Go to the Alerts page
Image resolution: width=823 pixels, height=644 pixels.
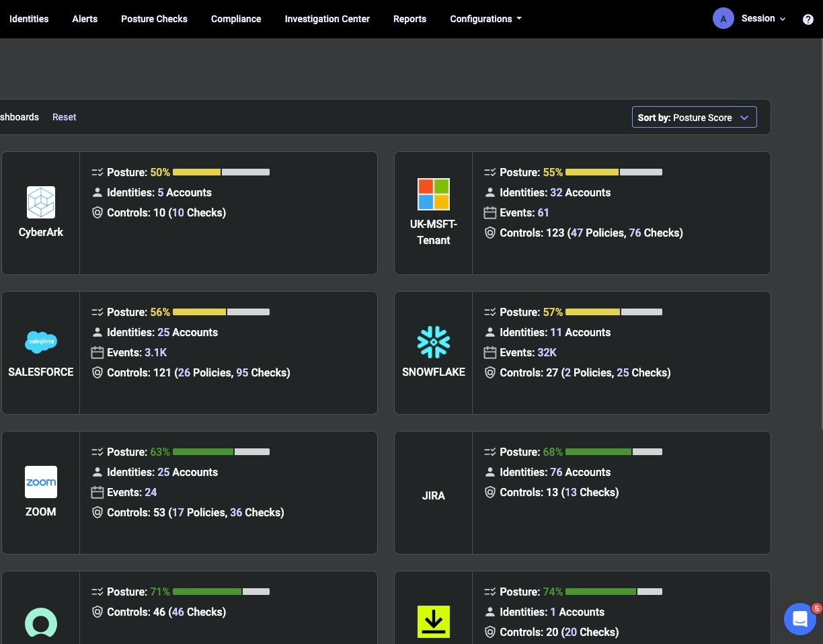coord(85,19)
